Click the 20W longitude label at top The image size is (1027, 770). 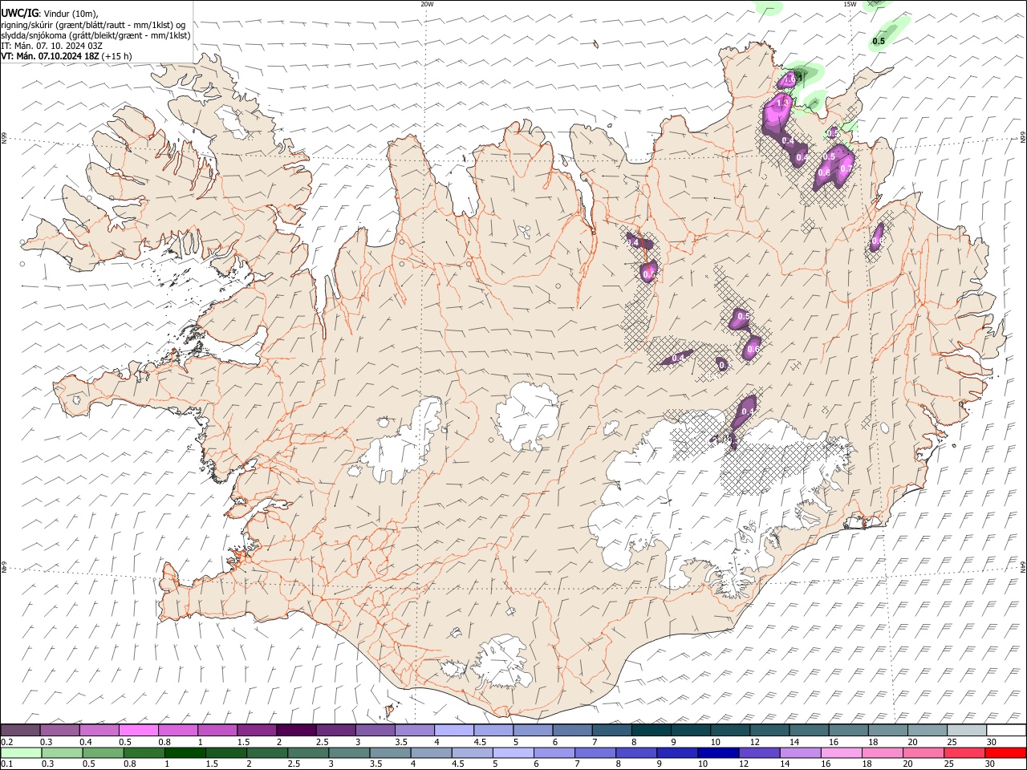pyautogui.click(x=427, y=4)
